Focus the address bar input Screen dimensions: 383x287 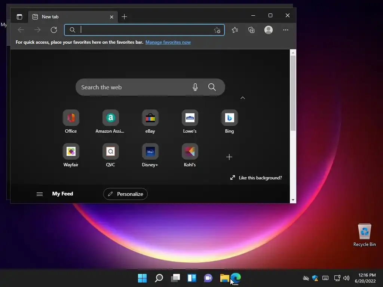pyautogui.click(x=144, y=30)
